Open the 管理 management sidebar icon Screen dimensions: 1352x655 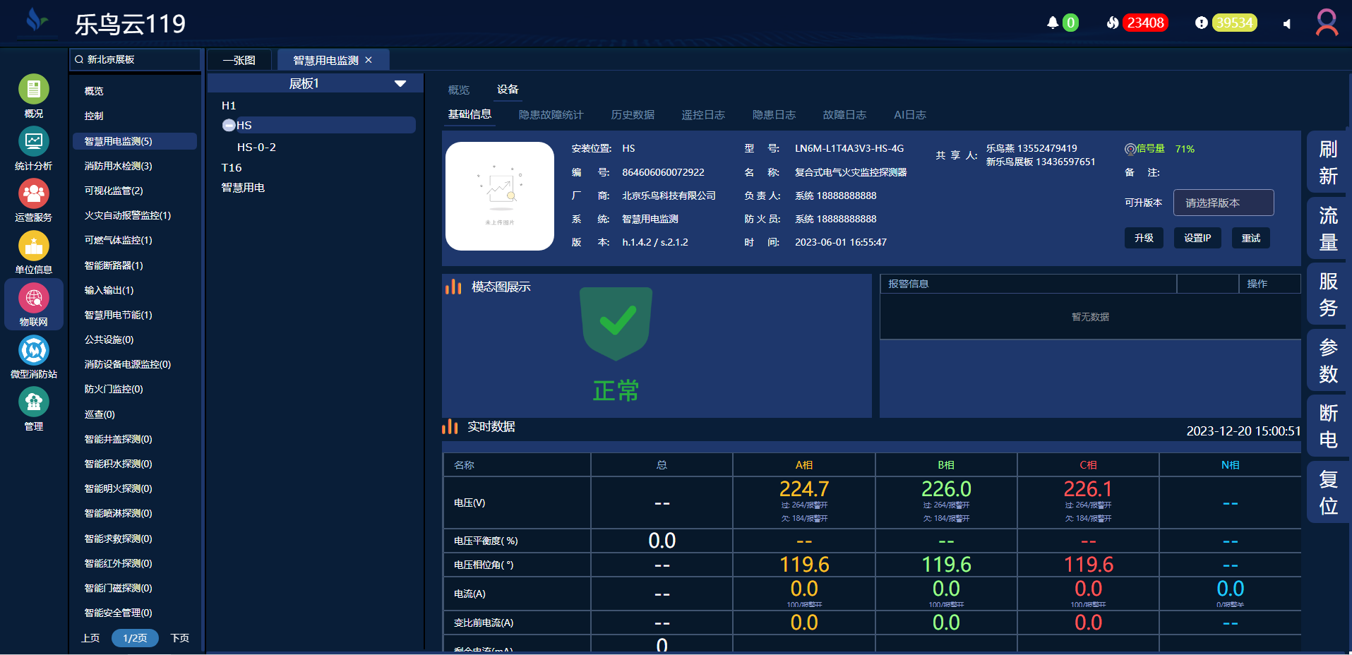click(x=33, y=403)
